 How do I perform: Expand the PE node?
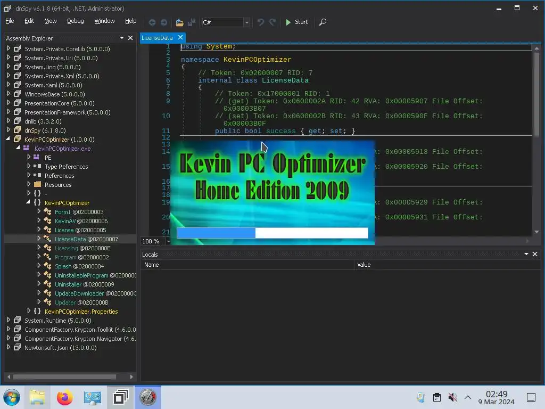[29, 157]
